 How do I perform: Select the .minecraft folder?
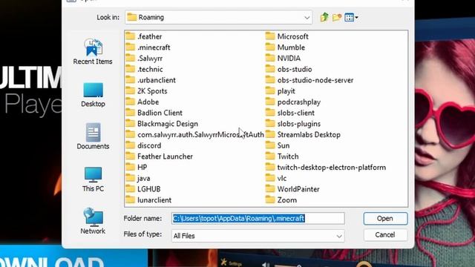(148, 47)
